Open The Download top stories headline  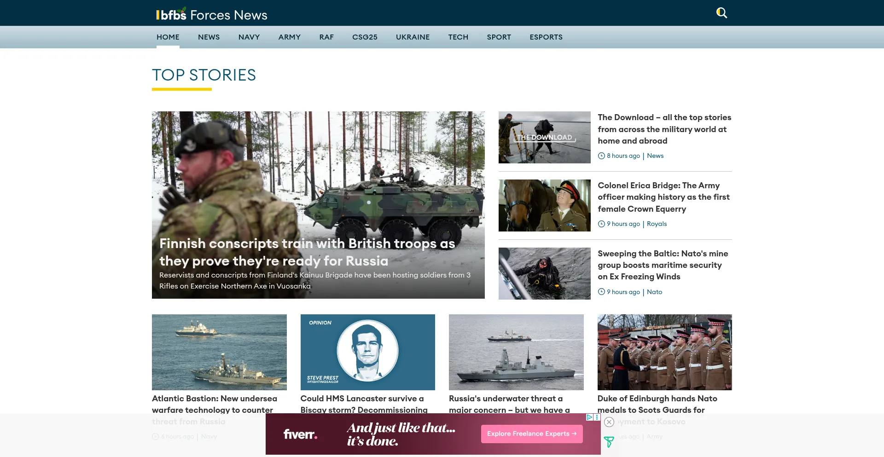[x=664, y=129]
